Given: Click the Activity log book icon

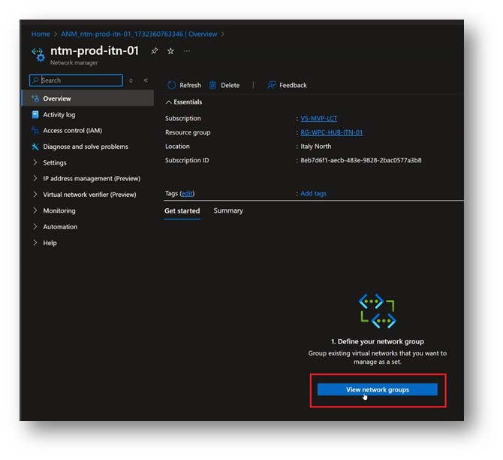Looking at the screenshot, I should (35, 115).
